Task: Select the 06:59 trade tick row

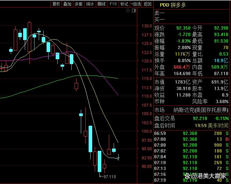Action: tap(191, 133)
